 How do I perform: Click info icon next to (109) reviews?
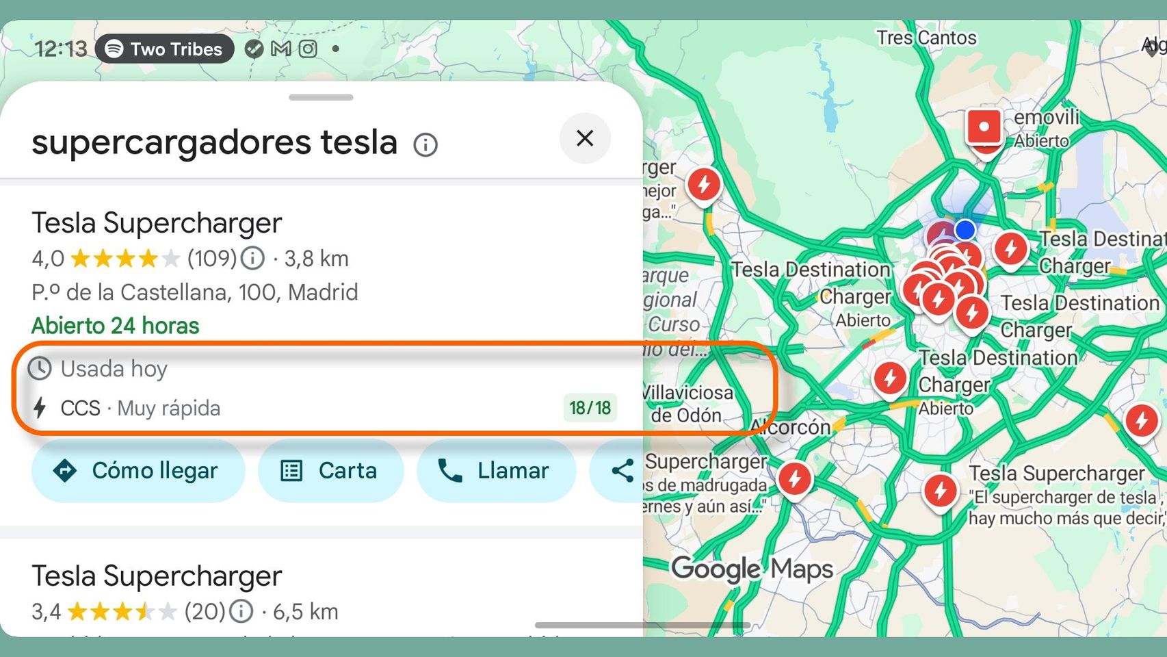(253, 258)
